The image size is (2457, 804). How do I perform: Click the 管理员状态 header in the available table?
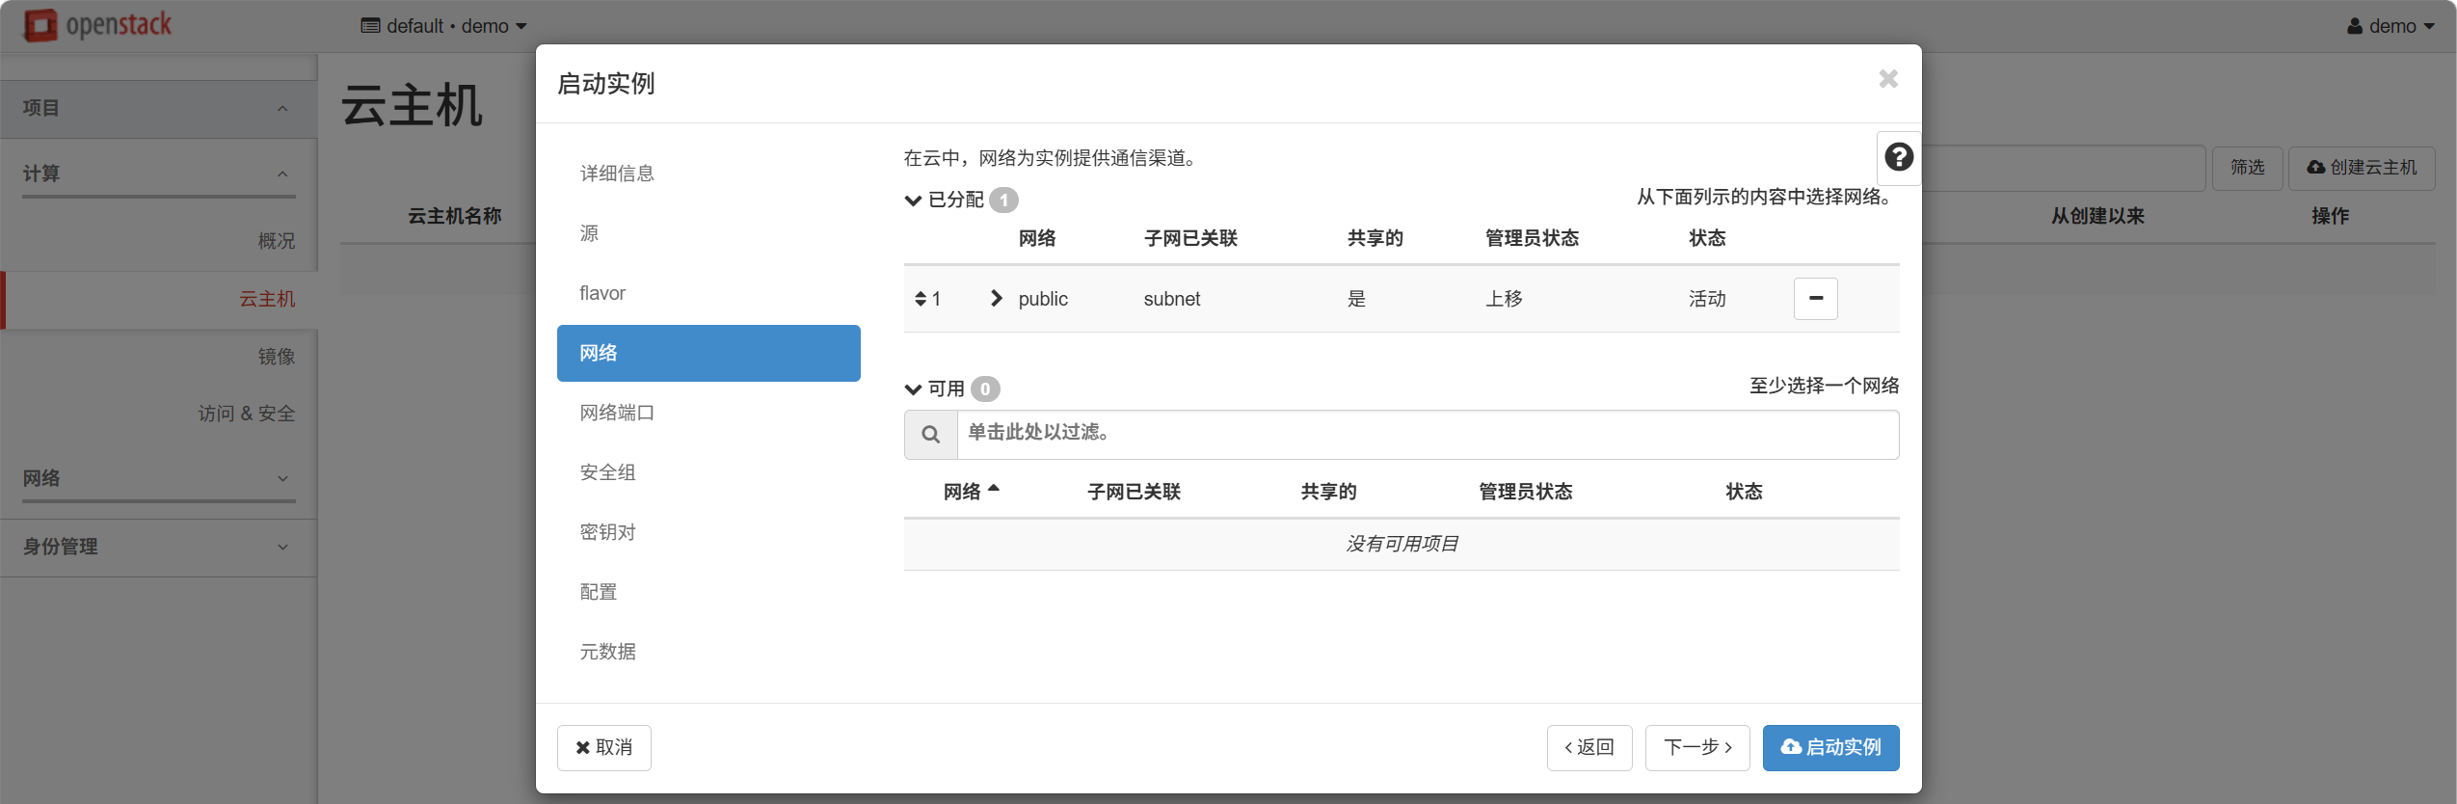tap(1525, 492)
